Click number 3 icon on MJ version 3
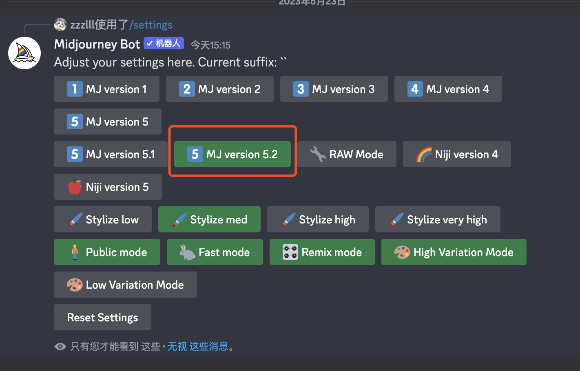580x371 pixels. click(301, 89)
